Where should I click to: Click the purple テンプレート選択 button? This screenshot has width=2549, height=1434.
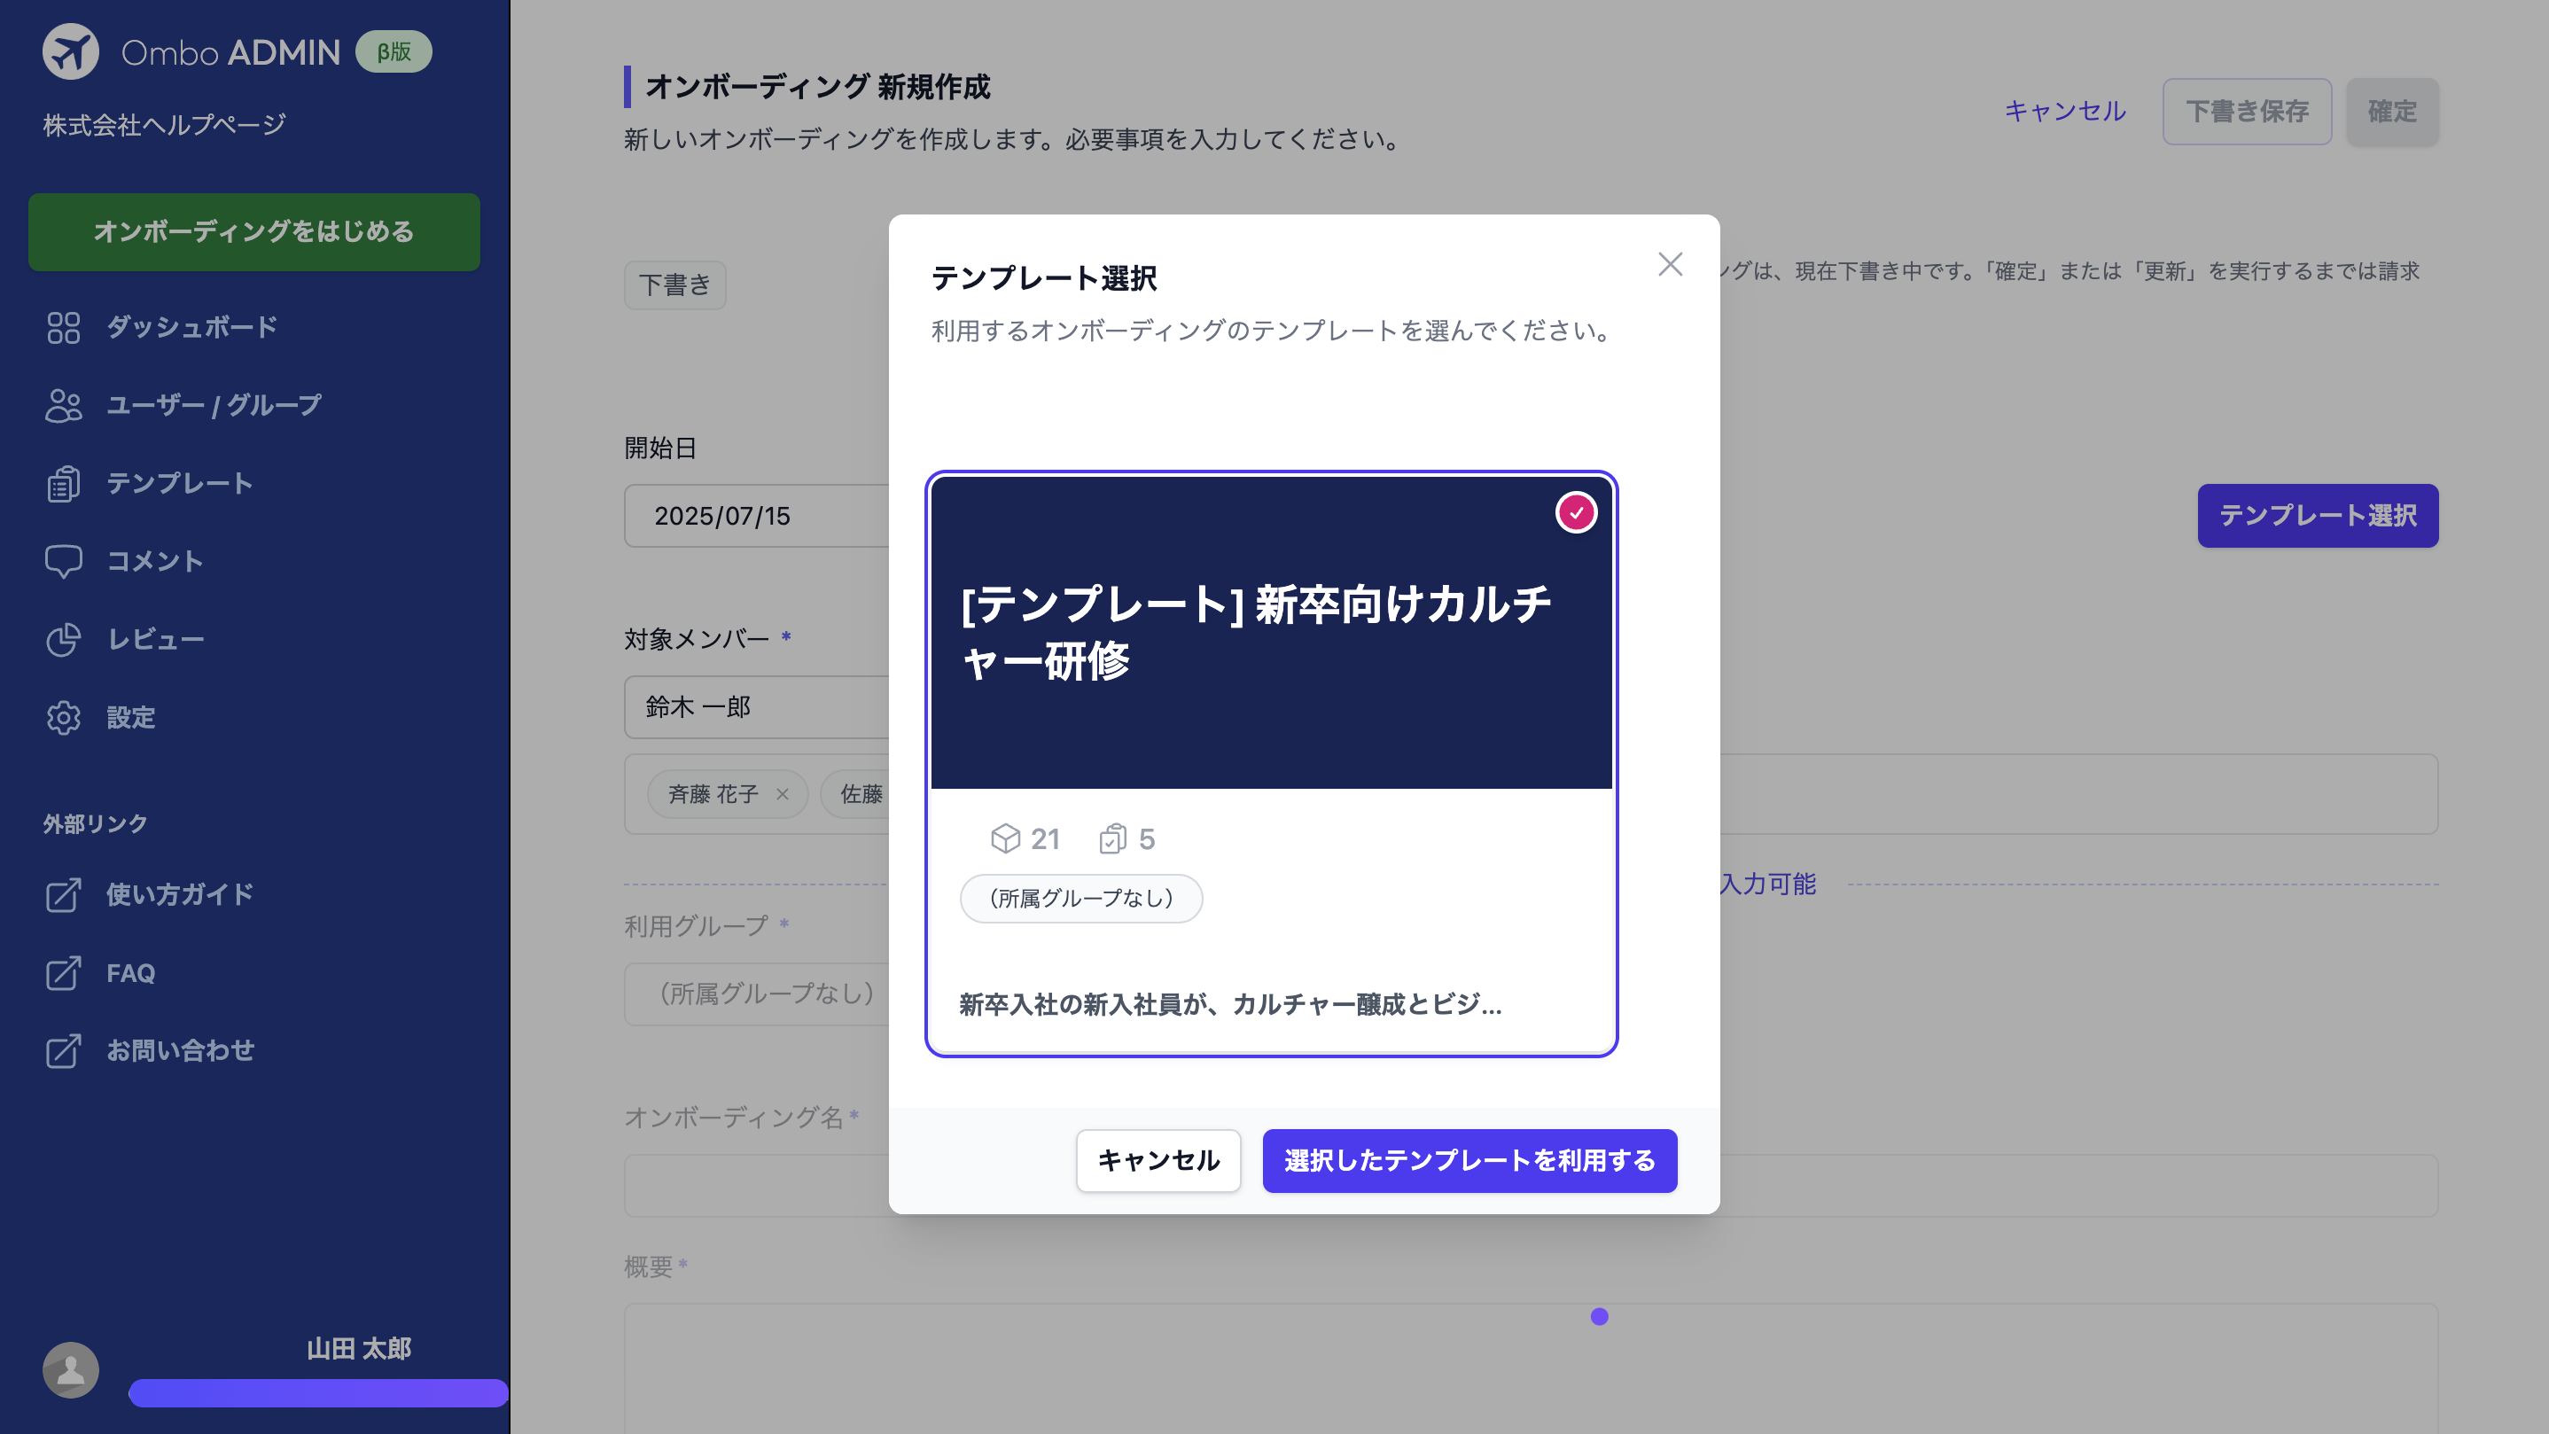2318,515
